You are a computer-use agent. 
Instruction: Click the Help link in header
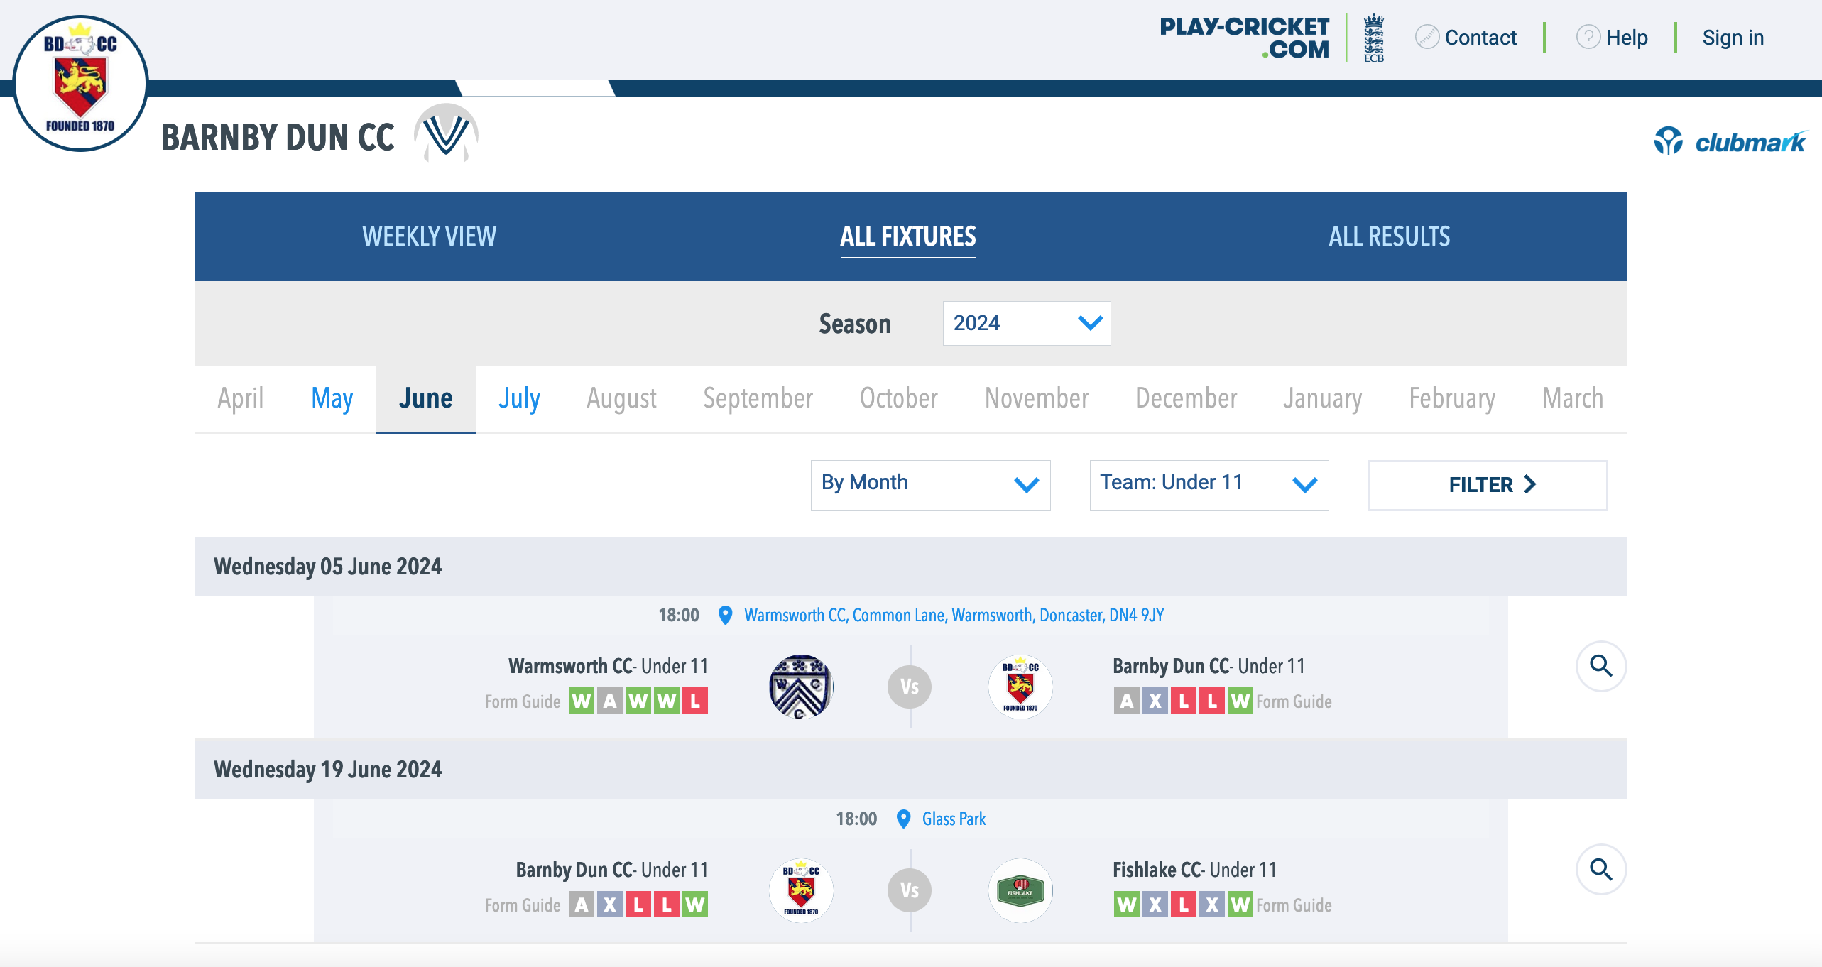pos(1626,38)
